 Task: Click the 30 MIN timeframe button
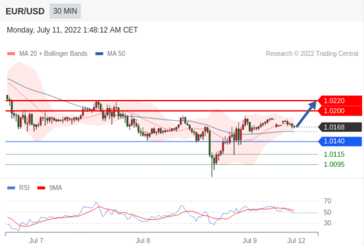(65, 11)
